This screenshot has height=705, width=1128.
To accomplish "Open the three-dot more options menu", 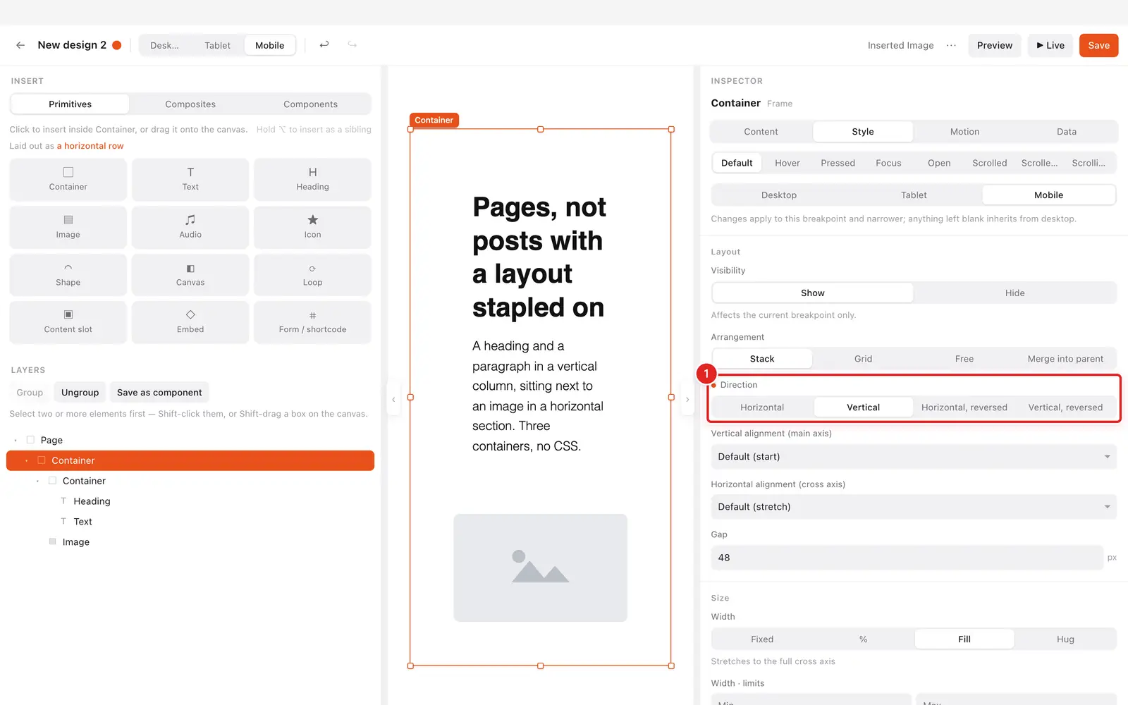I will click(x=951, y=45).
